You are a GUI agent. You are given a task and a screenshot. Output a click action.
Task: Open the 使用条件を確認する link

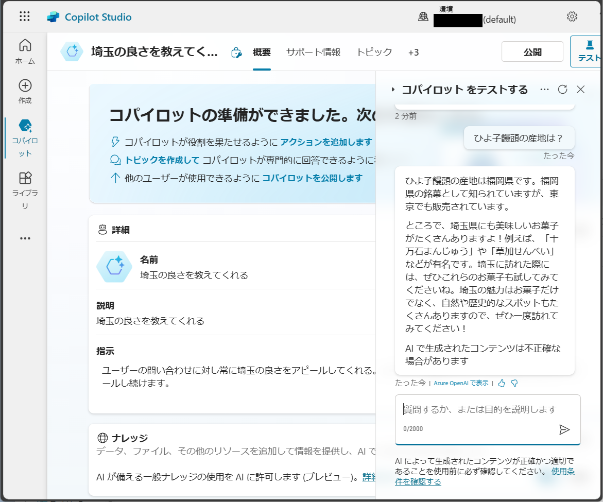(x=485, y=477)
